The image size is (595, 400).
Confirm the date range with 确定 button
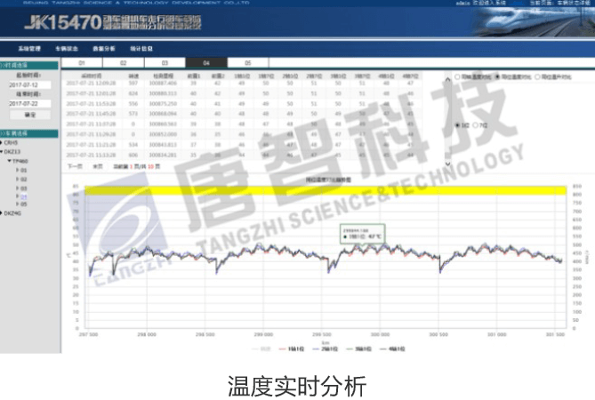(30, 115)
